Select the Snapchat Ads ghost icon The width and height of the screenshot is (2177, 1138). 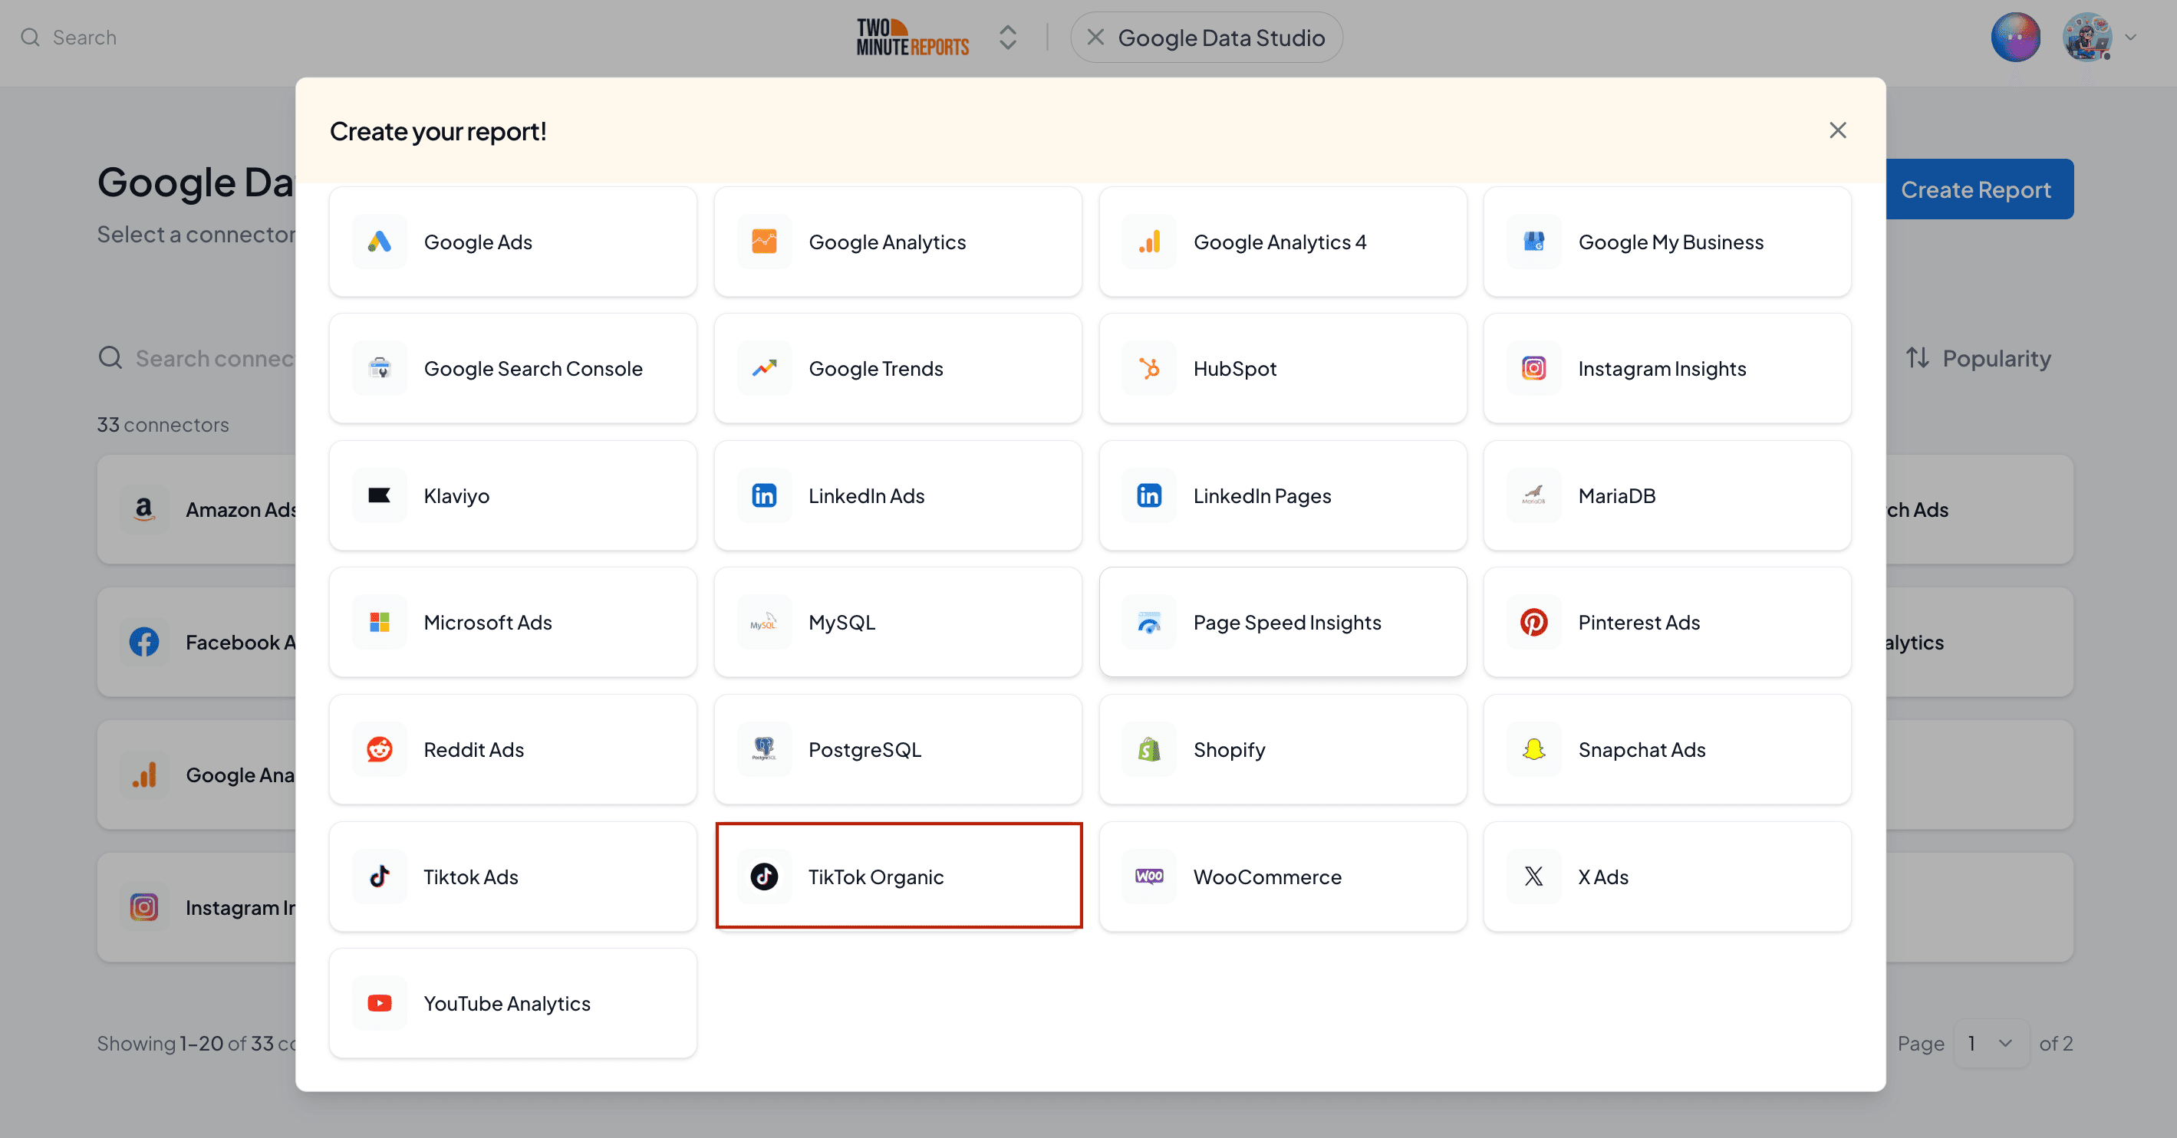(x=1534, y=749)
